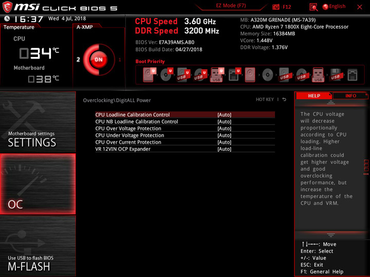This screenshot has width=370, height=277.
Task: Close the BIOS with the X button
Action: (x=360, y=7)
